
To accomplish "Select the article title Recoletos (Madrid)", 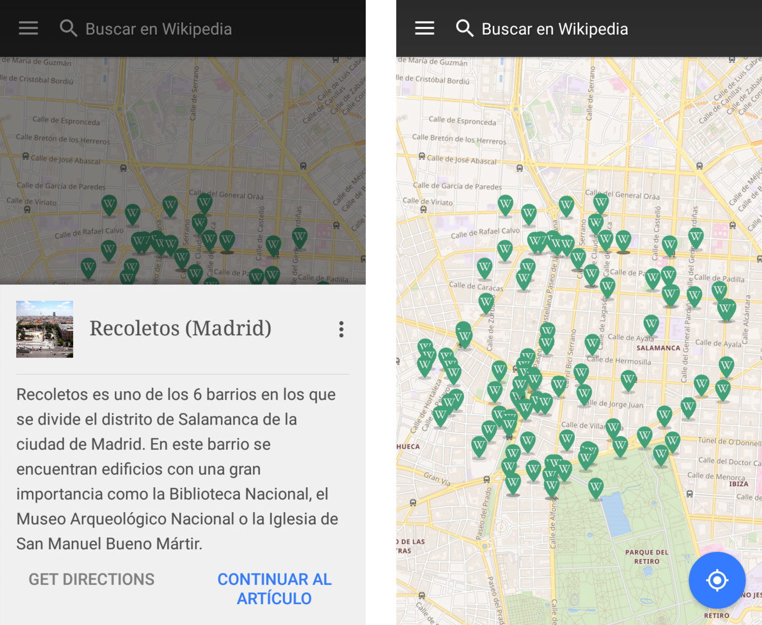I will (x=180, y=329).
